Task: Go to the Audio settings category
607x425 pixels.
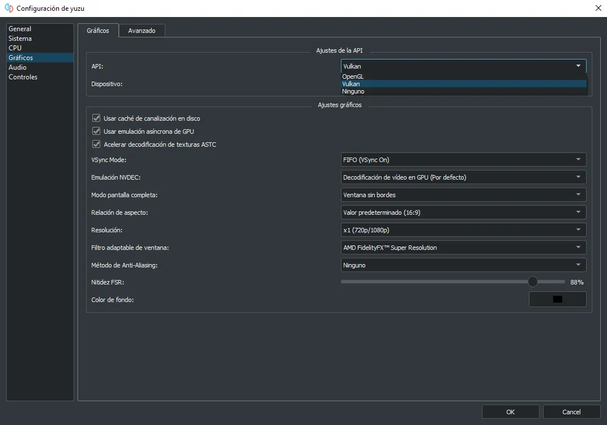Action: click(x=18, y=67)
